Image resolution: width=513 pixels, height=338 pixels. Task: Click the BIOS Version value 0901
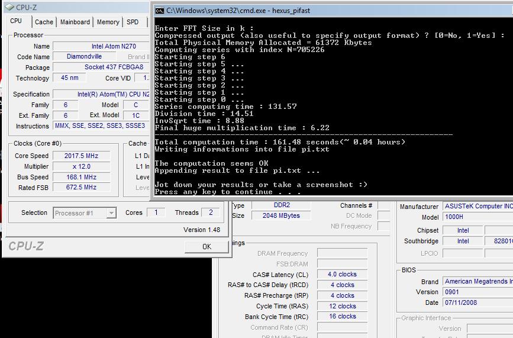tap(477, 292)
